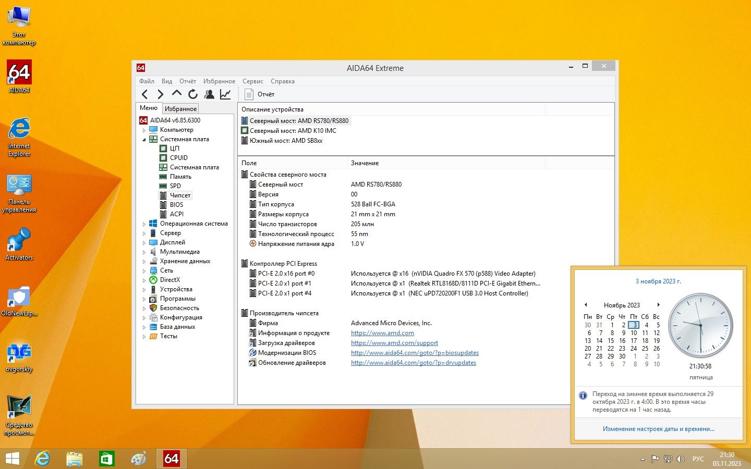Open the graph chart toolbar icon
Screen dimensions: 751x469
click(225, 94)
